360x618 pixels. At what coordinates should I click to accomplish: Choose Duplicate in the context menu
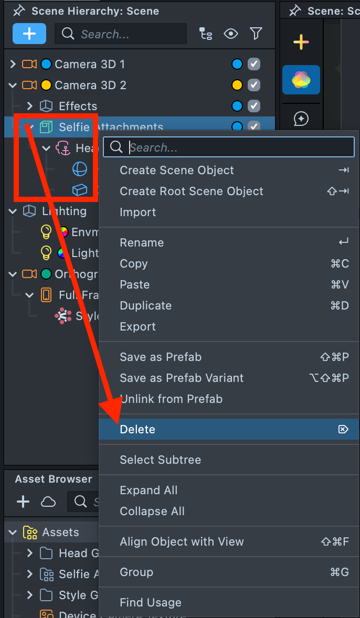click(145, 305)
